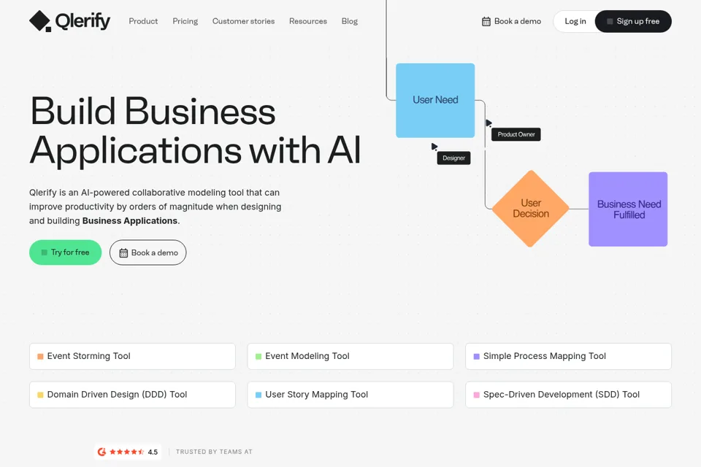701x467 pixels.
Task: Open the Event Modeling Tool card
Action: click(x=350, y=356)
